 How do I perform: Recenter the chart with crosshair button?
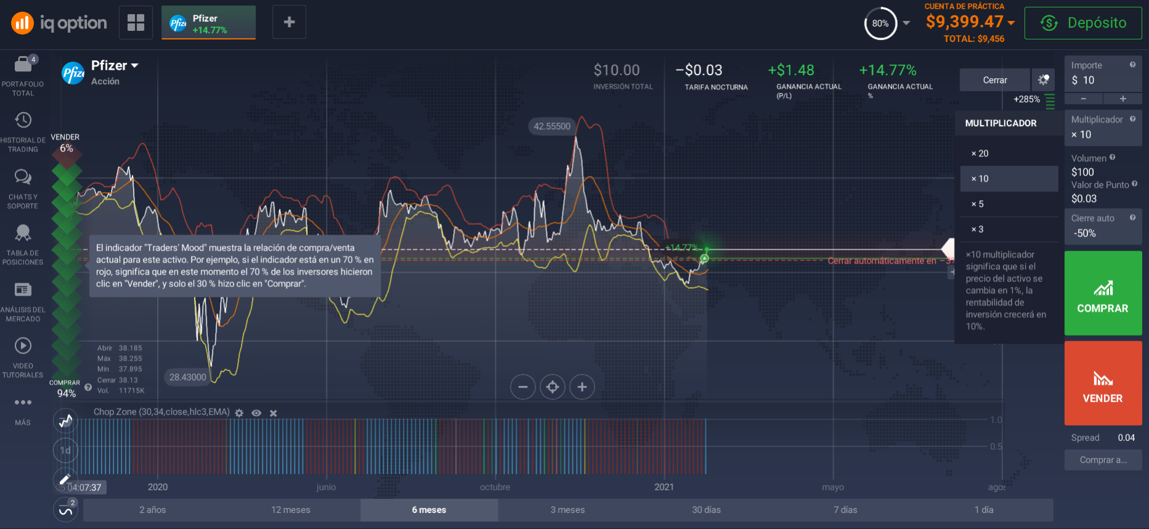point(553,387)
